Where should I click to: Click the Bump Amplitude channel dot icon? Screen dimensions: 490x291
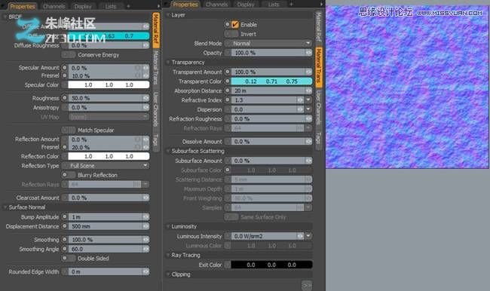click(x=64, y=216)
